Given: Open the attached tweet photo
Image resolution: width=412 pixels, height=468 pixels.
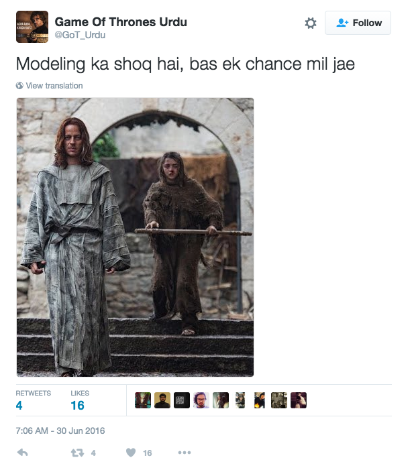Looking at the screenshot, I should (135, 237).
